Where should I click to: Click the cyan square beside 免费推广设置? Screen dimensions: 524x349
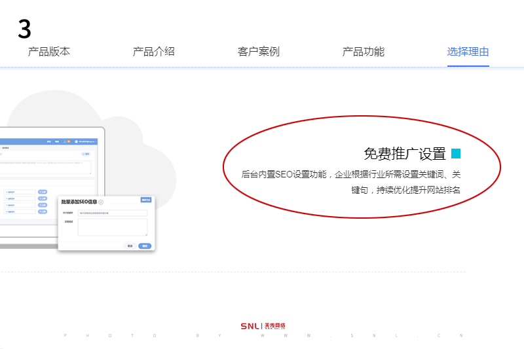tap(456, 154)
